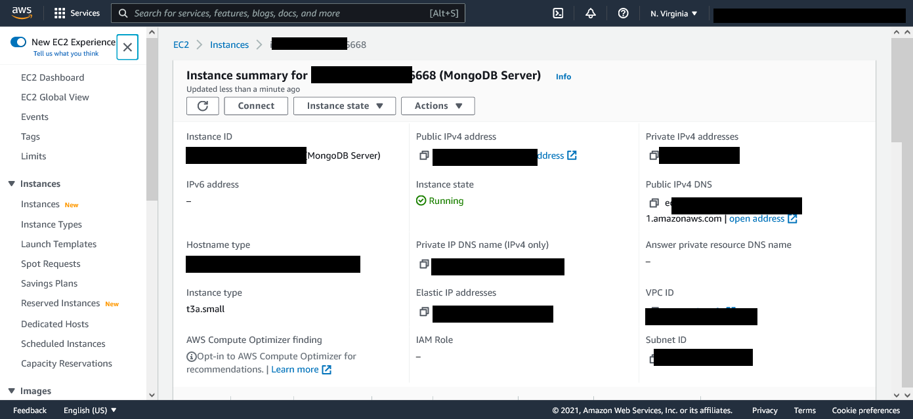Open Capacity Reservations

(66, 363)
